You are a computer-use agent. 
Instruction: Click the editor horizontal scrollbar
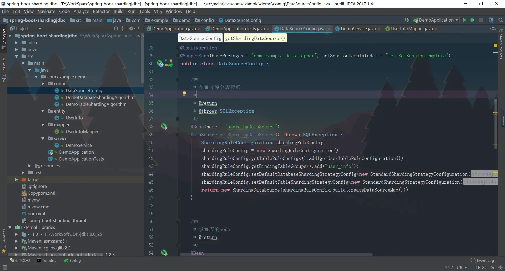coord(276,255)
